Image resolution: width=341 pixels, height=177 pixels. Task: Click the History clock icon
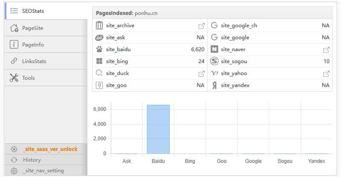click(x=14, y=160)
